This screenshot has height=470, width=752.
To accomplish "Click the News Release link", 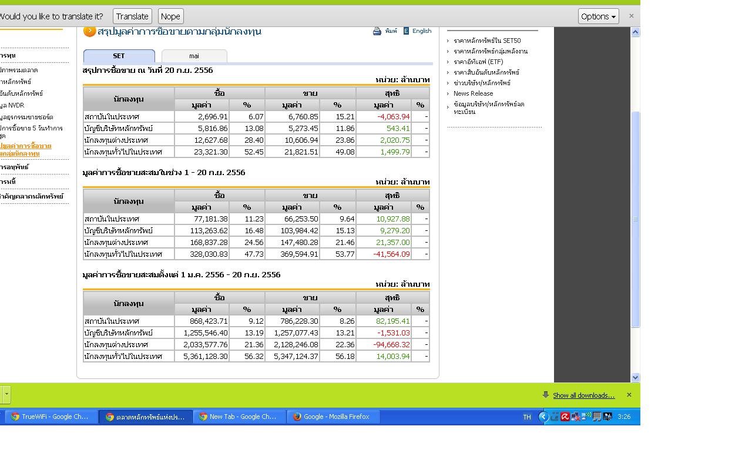I will pyautogui.click(x=473, y=93).
